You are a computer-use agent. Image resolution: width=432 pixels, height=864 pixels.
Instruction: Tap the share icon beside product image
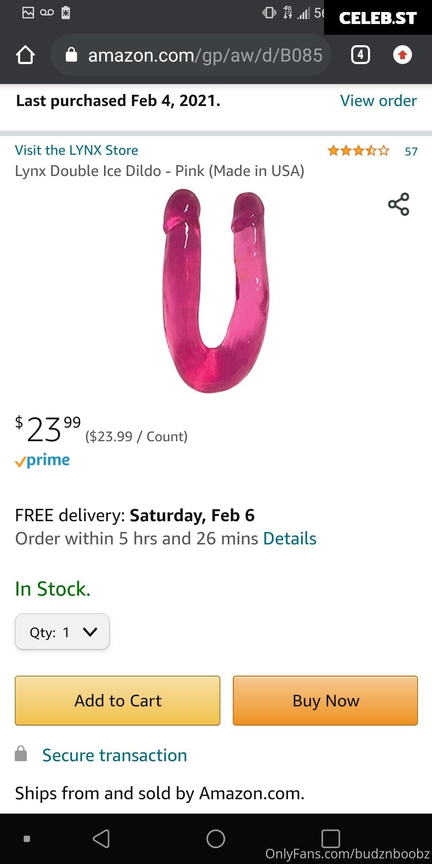click(x=399, y=204)
